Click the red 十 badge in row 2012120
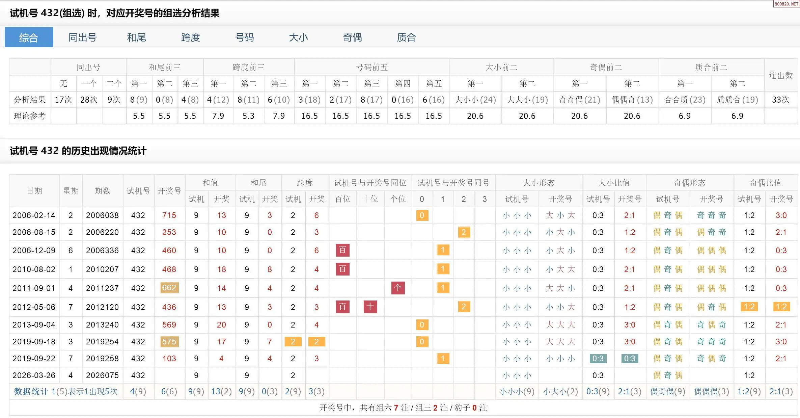Image resolution: width=800 pixels, height=418 pixels. pyautogui.click(x=370, y=307)
